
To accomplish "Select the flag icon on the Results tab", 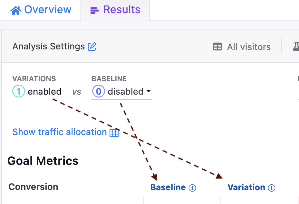I will click(x=94, y=10).
